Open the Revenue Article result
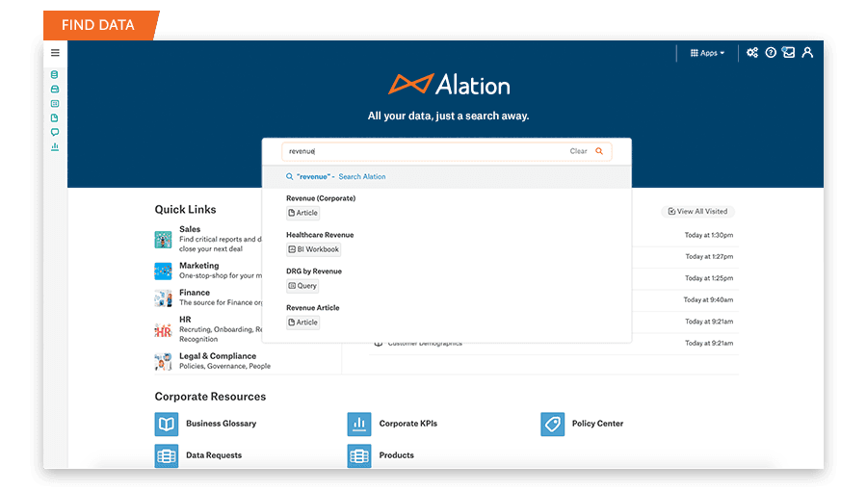This screenshot has height=491, width=867. (312, 308)
